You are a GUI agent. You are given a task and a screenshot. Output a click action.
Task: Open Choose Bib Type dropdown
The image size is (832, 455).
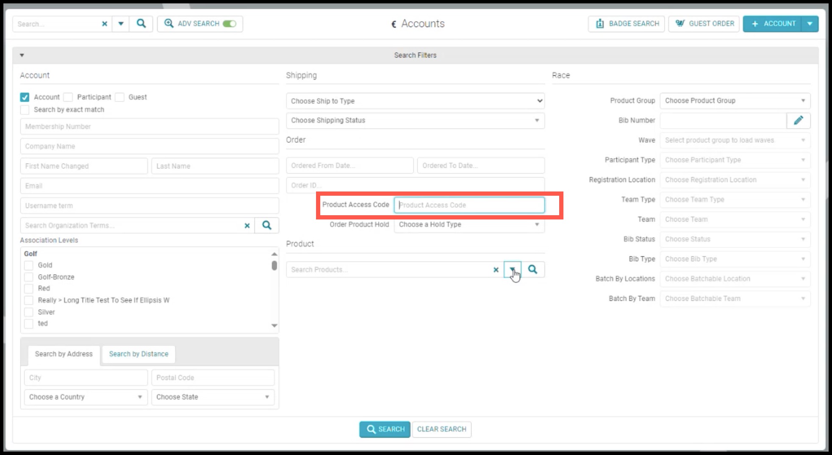735,259
